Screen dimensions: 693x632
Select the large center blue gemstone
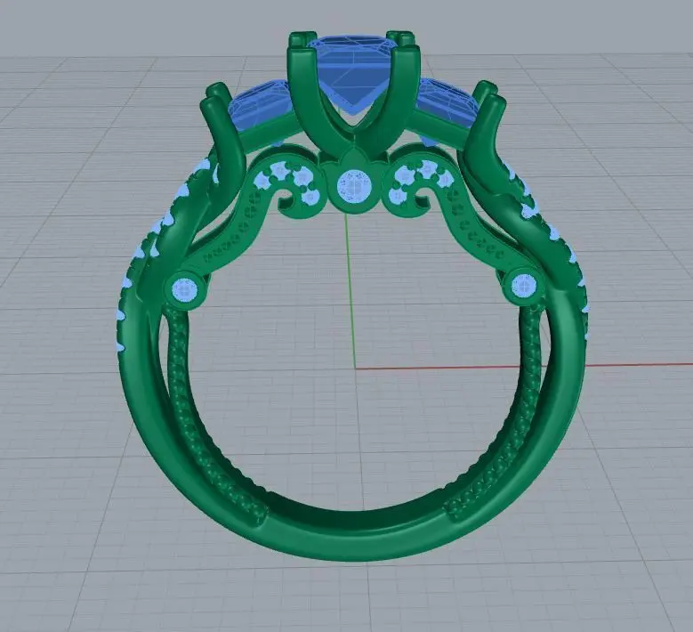tap(352, 73)
